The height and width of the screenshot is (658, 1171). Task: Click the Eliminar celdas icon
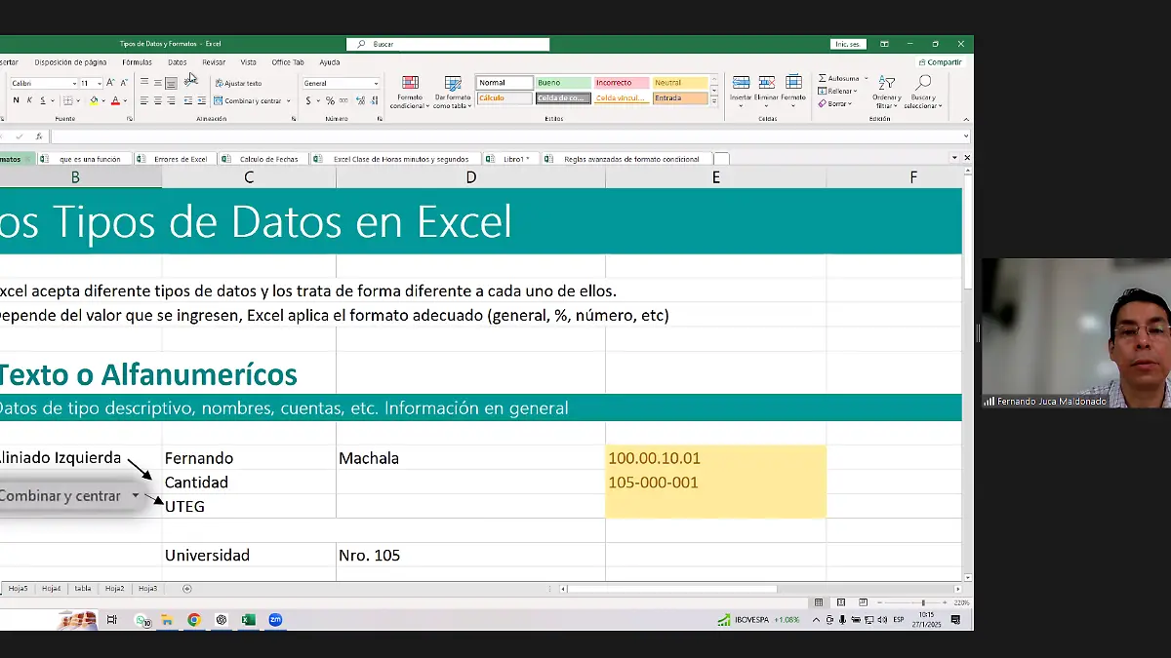pyautogui.click(x=766, y=84)
